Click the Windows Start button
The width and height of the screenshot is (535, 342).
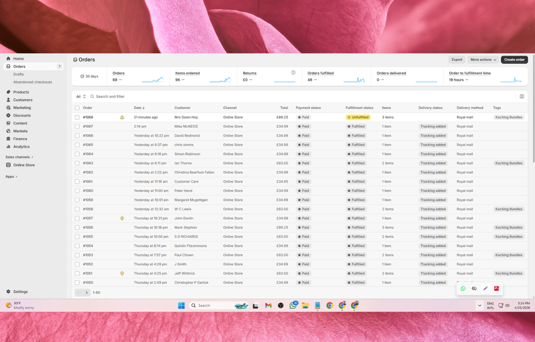point(181,306)
